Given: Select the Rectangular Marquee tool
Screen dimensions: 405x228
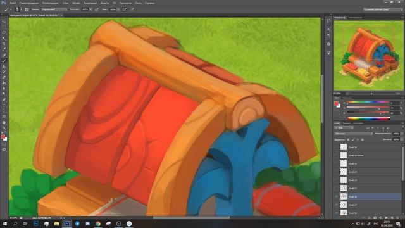Looking at the screenshot, I should 4,27.
